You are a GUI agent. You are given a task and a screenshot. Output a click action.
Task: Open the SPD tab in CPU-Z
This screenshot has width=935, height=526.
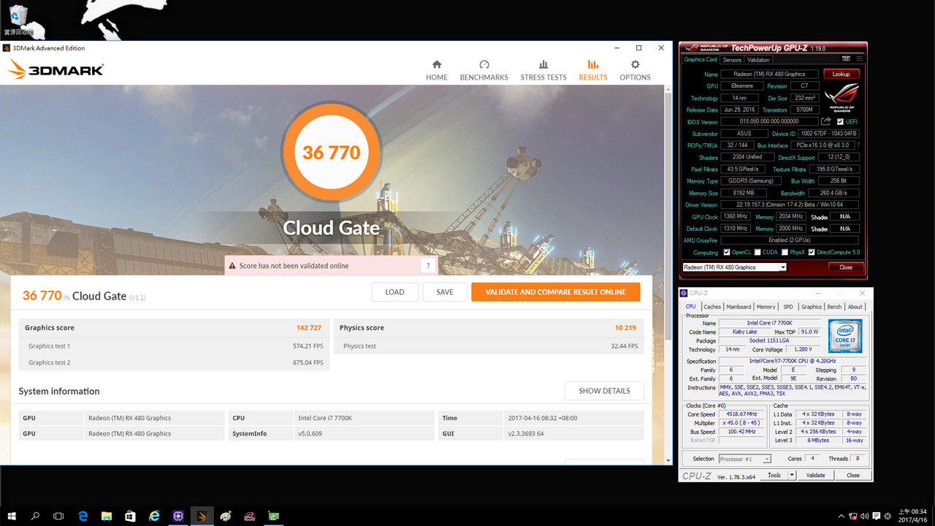point(788,307)
